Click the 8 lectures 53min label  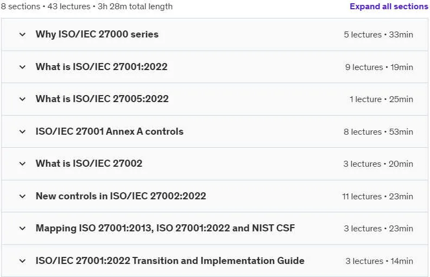pos(378,132)
